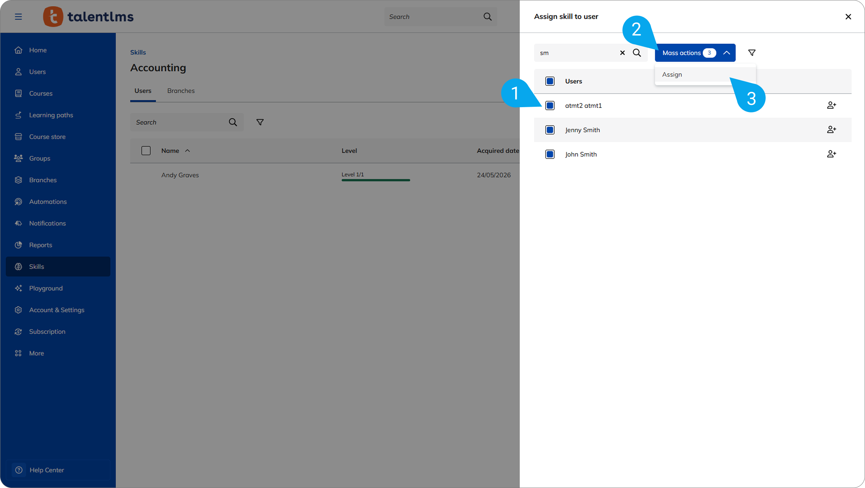Click the Help Center question icon

[19, 470]
